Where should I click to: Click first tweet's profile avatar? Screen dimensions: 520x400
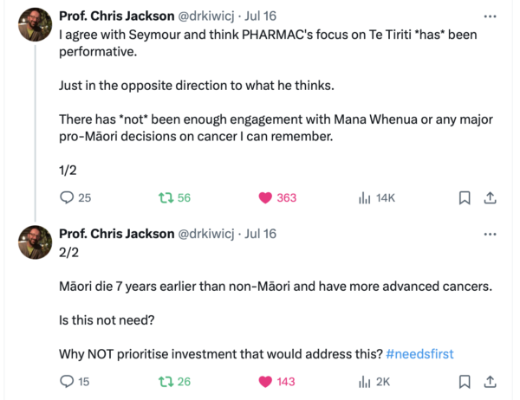point(33,26)
